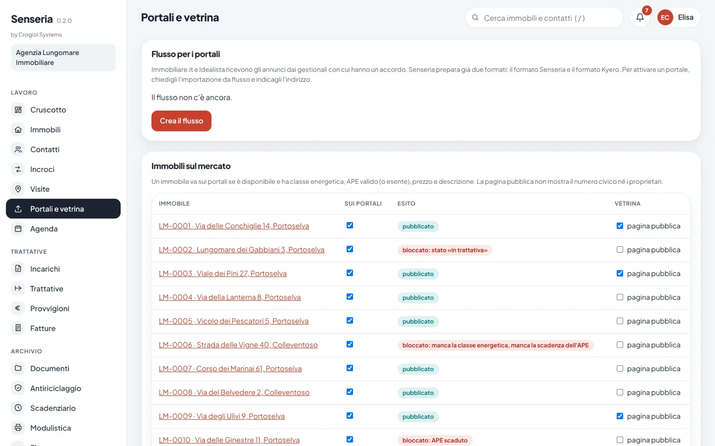Open the LM-0006 Strada delle Vigne 40 link
The width and height of the screenshot is (715, 446).
click(238, 345)
